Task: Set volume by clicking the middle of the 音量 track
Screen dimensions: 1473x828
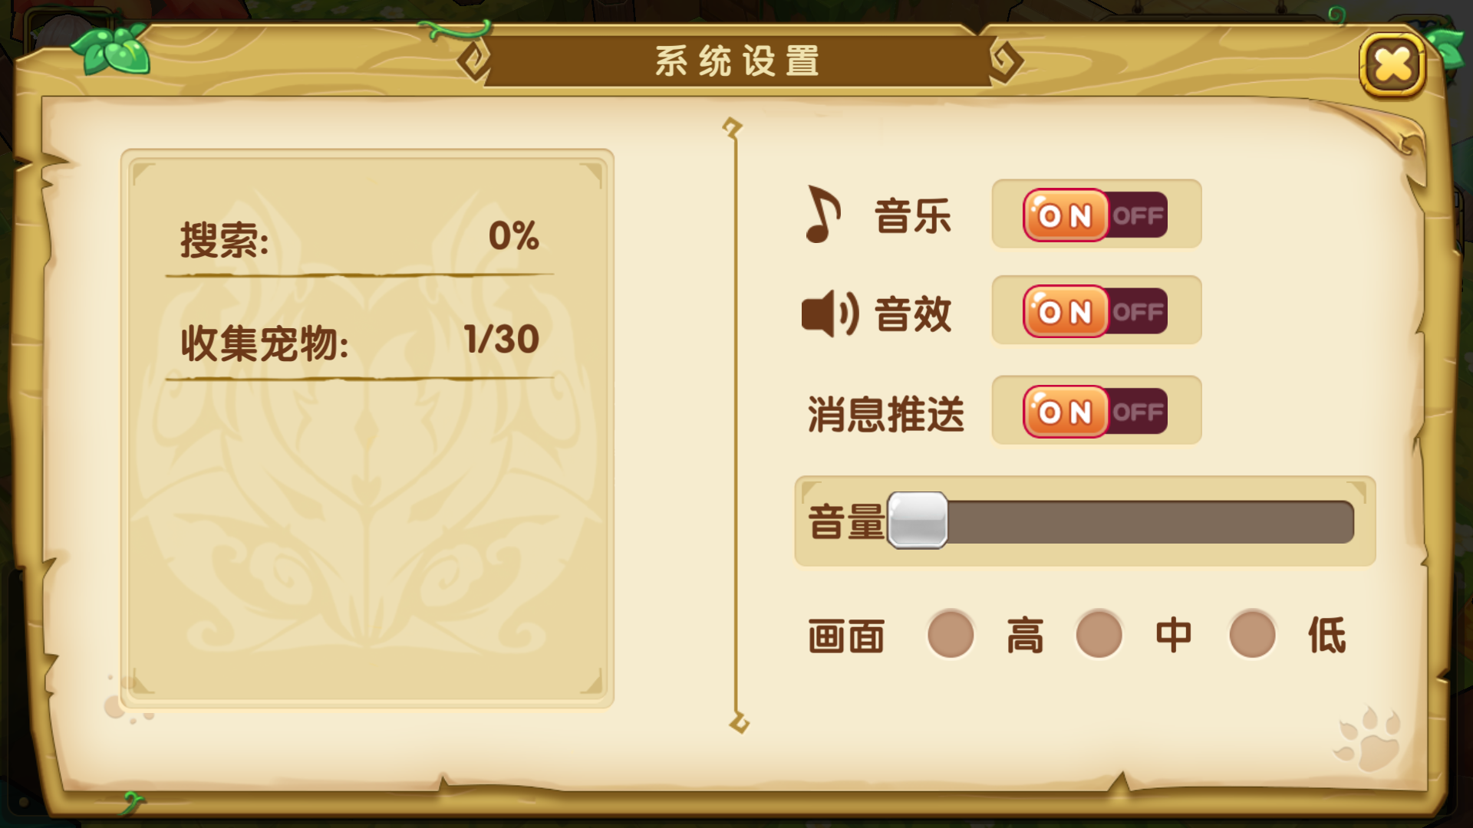Action: [1121, 521]
